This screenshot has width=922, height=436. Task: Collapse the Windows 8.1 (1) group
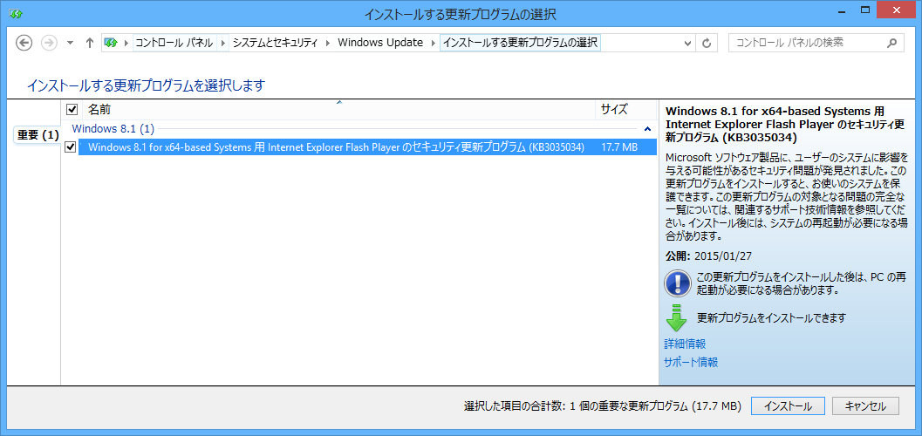647,129
